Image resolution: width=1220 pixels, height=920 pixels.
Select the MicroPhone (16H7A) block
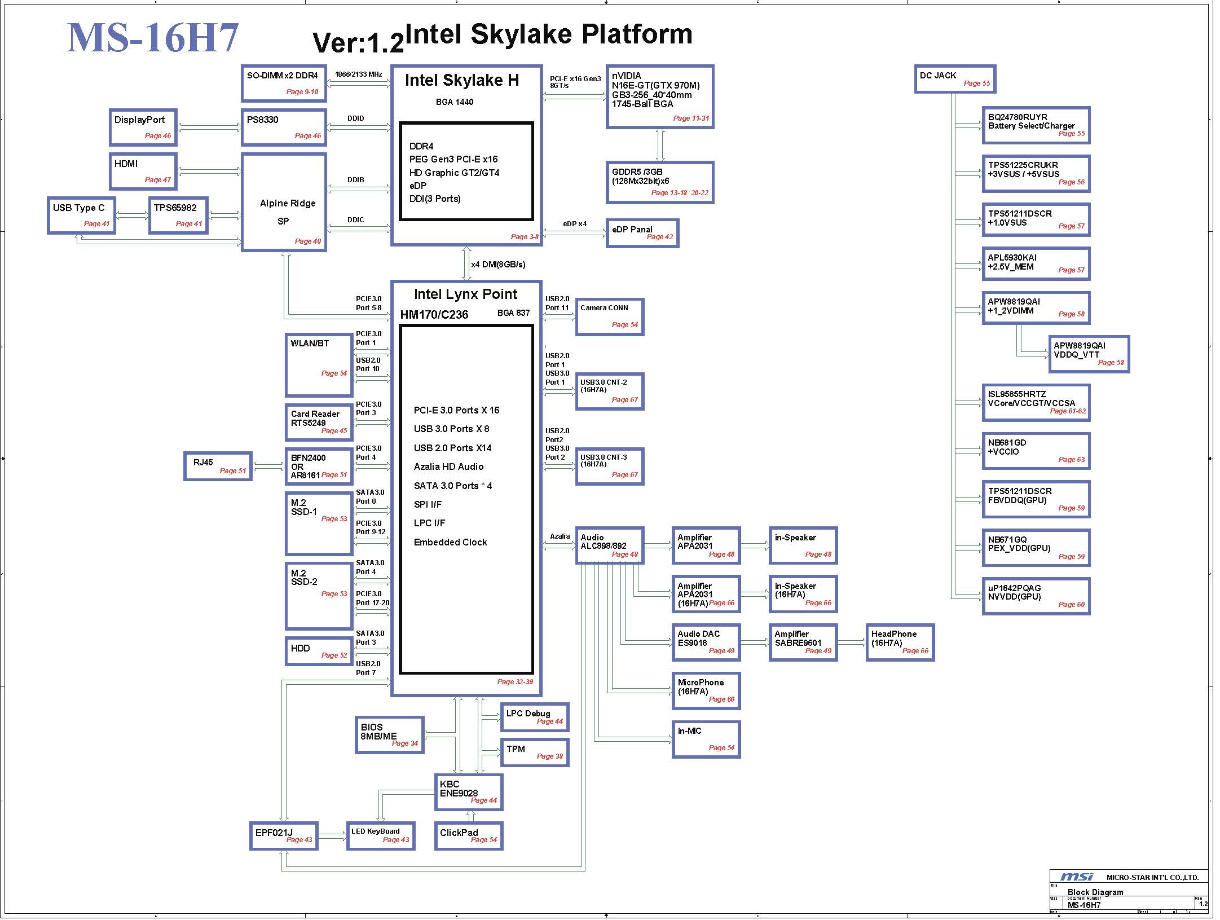coord(706,691)
